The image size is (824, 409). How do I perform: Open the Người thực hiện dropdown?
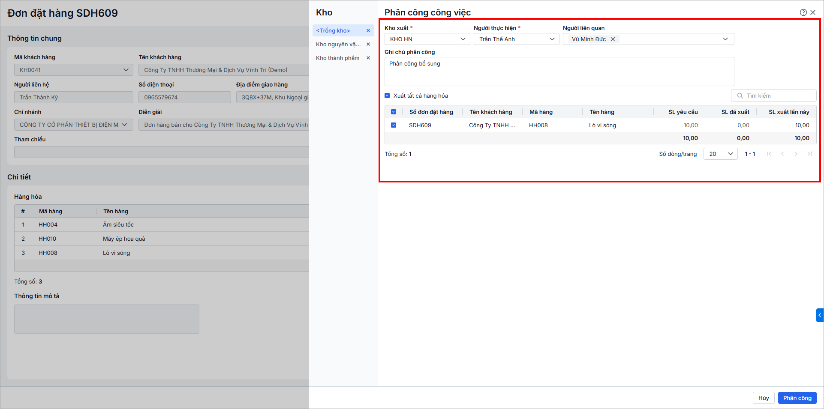516,39
